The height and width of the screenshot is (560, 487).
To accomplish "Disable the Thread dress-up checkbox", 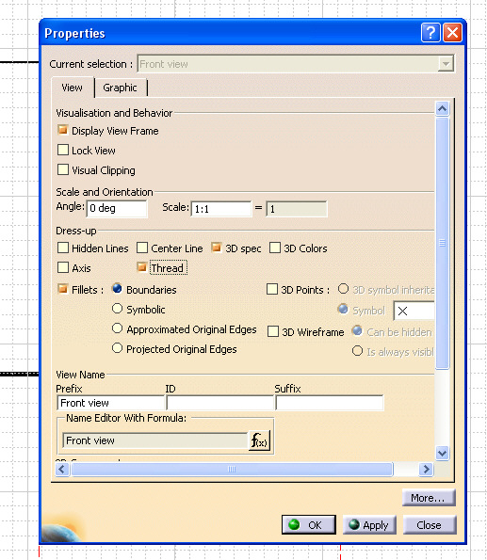I will coord(142,267).
